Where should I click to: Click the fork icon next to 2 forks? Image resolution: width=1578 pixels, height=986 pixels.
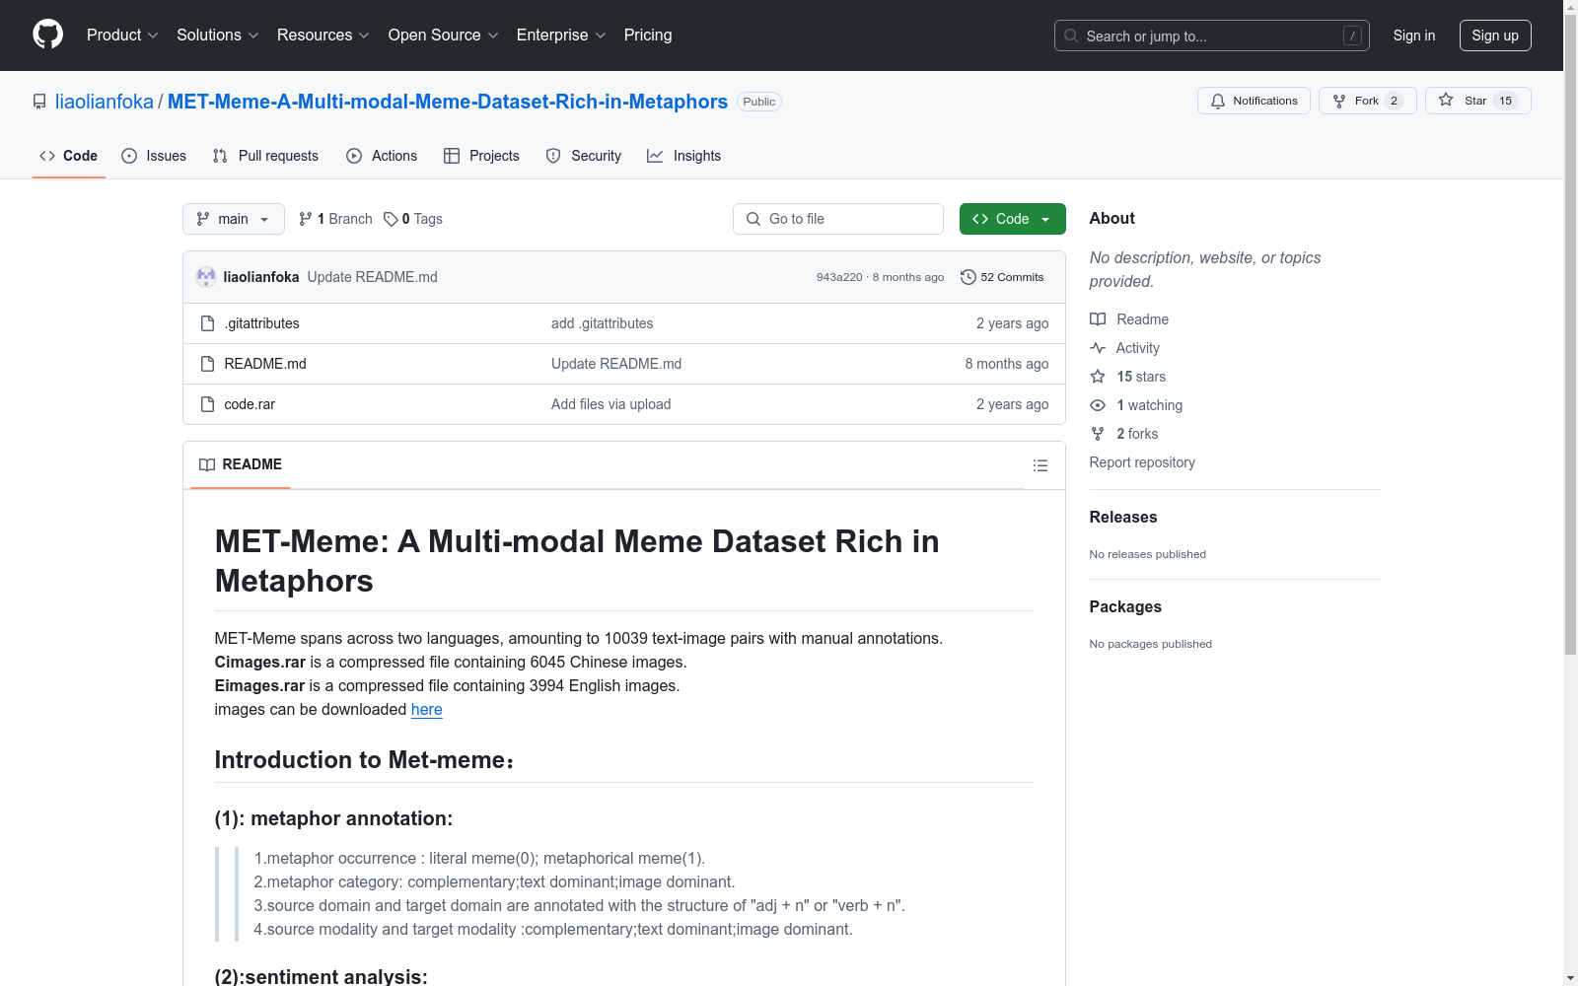tap(1098, 434)
